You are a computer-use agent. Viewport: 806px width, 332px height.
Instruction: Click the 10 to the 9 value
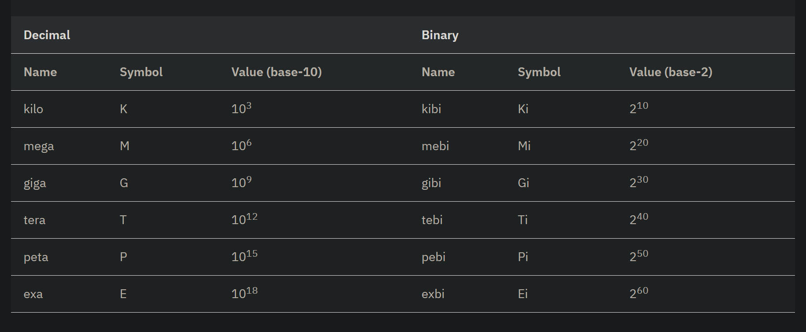click(241, 182)
